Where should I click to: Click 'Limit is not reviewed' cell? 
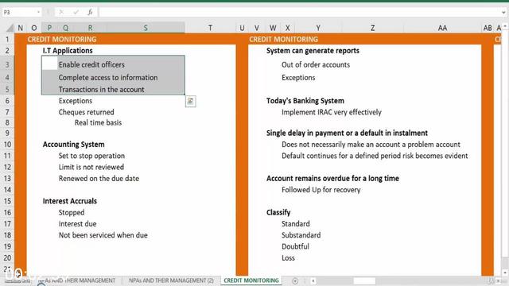pyautogui.click(x=91, y=168)
